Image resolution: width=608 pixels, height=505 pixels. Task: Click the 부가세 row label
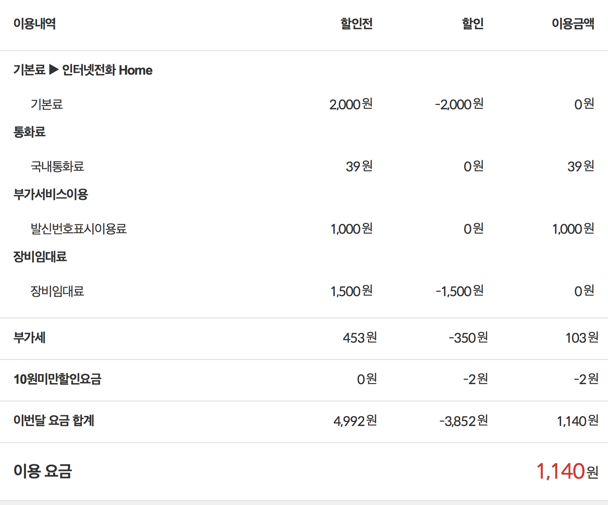pos(30,338)
